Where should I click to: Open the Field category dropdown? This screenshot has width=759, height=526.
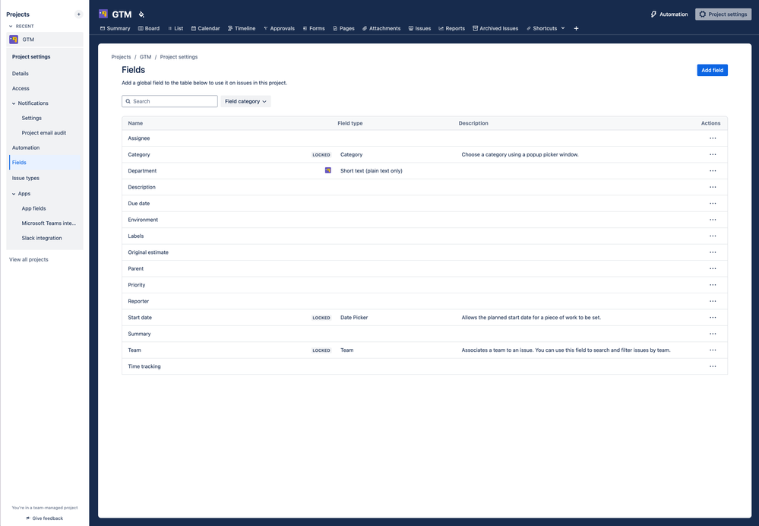point(245,101)
